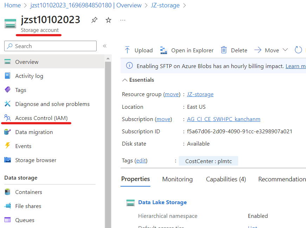Click the Data Lake Storage icon
This screenshot has height=228, width=306.
pos(130,203)
